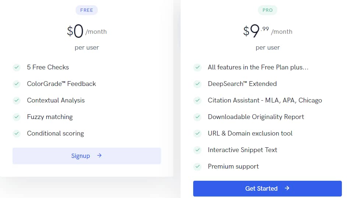This screenshot has width=354, height=198.
Task: Click checkmark next to Interactive Snippet Text
Action: click(x=197, y=150)
